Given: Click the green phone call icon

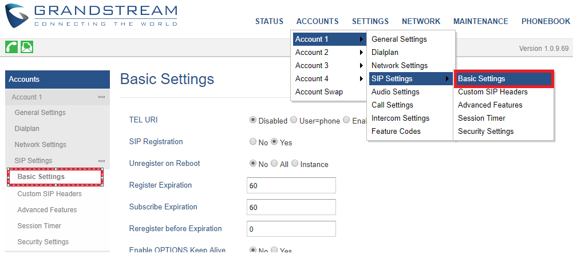Looking at the screenshot, I should pyautogui.click(x=11, y=47).
